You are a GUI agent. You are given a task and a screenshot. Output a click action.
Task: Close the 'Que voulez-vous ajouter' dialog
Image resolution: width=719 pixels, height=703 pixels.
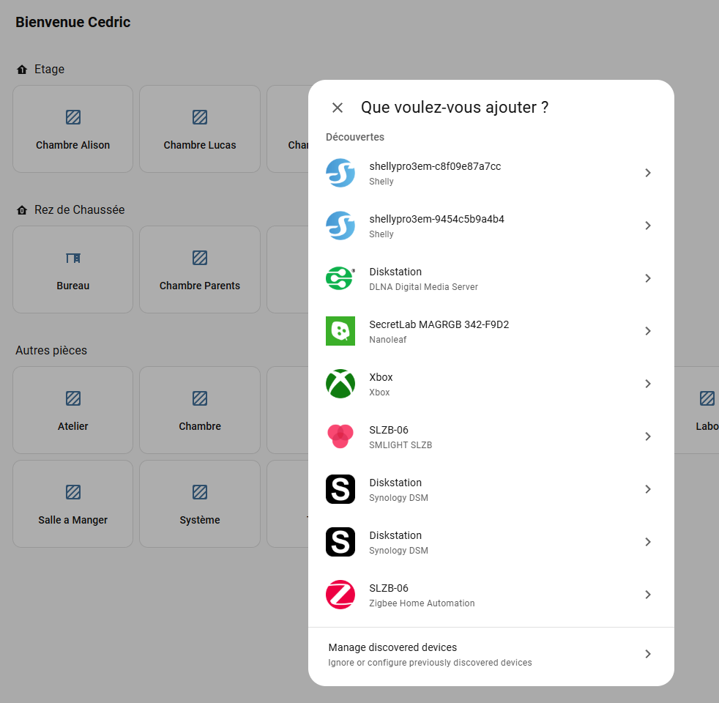pyautogui.click(x=338, y=108)
